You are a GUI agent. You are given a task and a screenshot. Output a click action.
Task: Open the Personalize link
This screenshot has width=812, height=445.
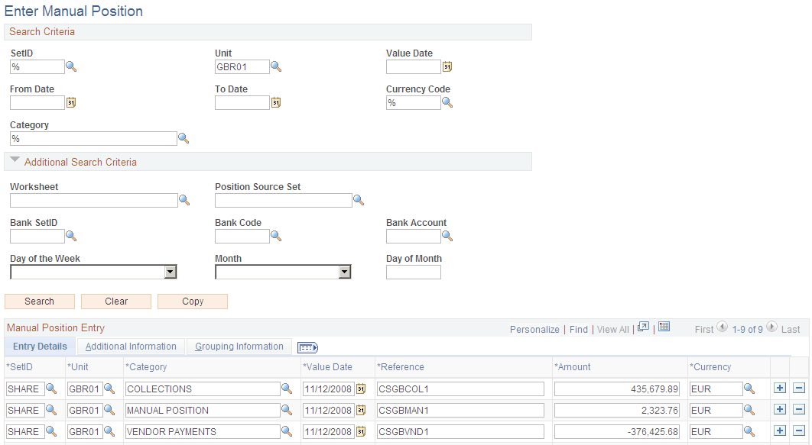click(534, 329)
